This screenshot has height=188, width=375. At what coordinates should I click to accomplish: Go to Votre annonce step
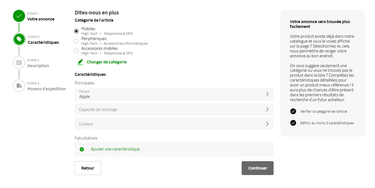(41, 19)
